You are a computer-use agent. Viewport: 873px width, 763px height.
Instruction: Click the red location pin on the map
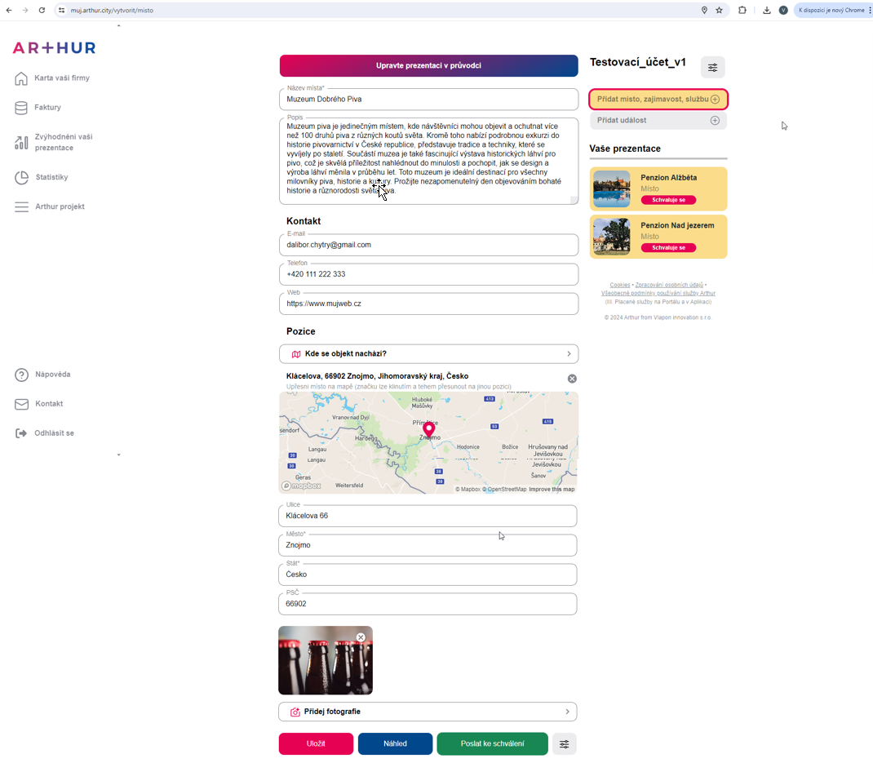429,428
